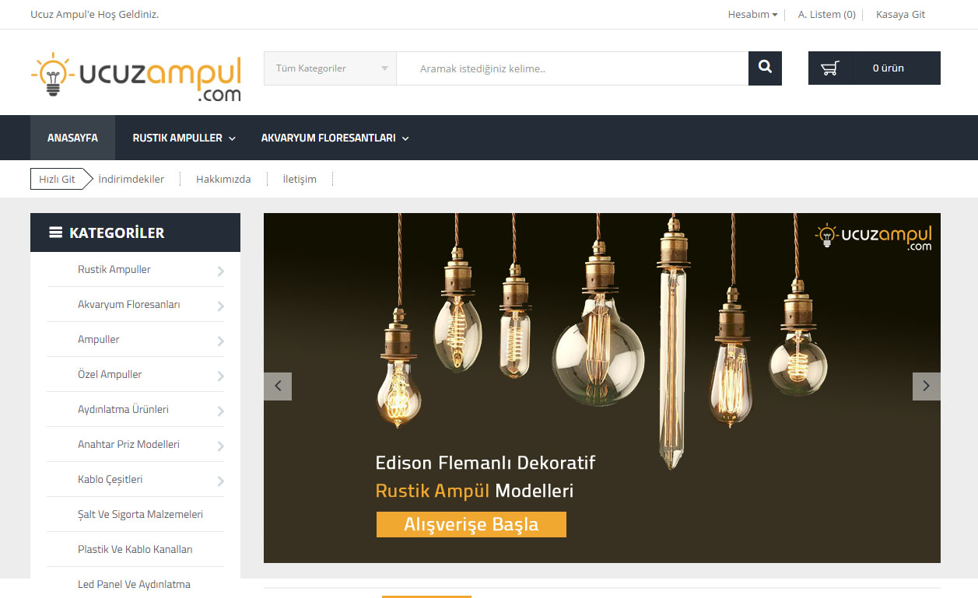Click the search keyword input field
The image size is (978, 598).
pyautogui.click(x=573, y=68)
